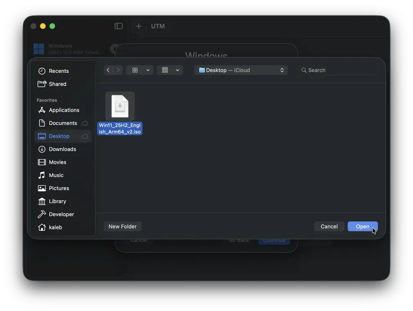
Task: Open the Developer folder
Action: (63, 215)
